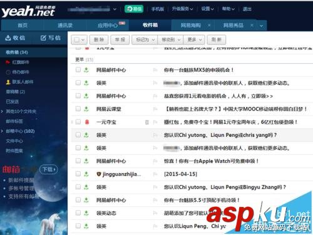This screenshot has height=235, width=313.
Task: Click green status icon of Apple Watch email
Action: pyautogui.click(x=86, y=161)
